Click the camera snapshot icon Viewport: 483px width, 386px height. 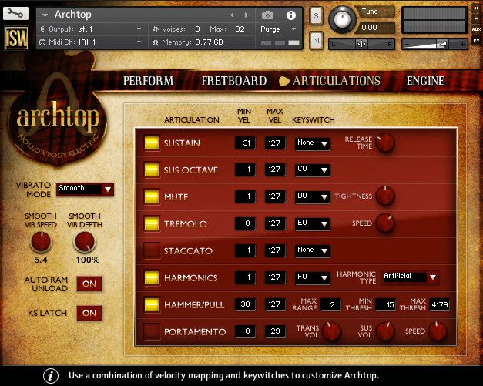[267, 15]
